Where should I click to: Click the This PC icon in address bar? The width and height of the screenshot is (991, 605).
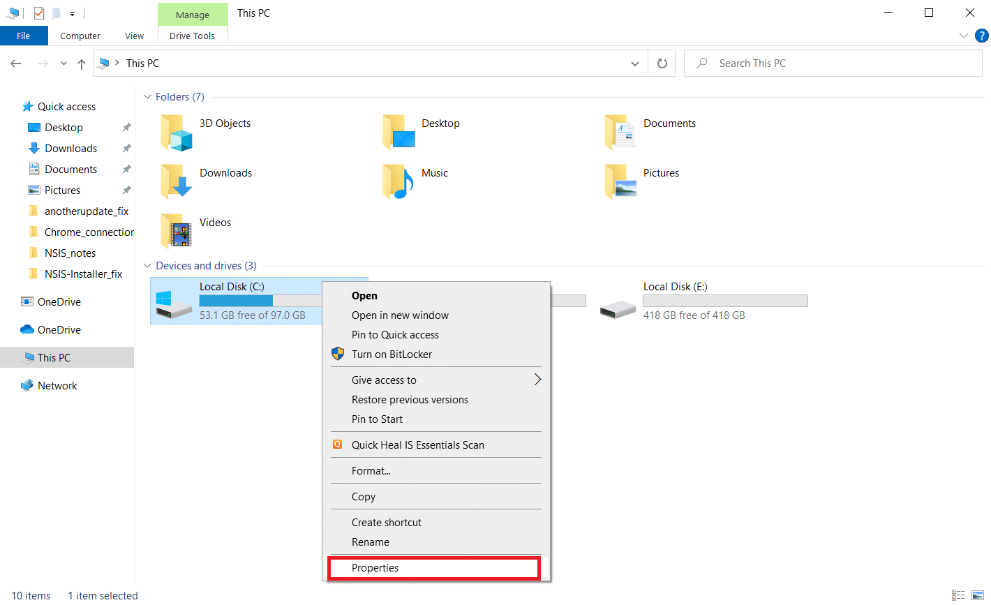click(x=103, y=63)
